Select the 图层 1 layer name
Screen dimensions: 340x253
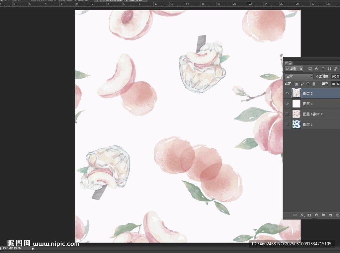pos(308,125)
